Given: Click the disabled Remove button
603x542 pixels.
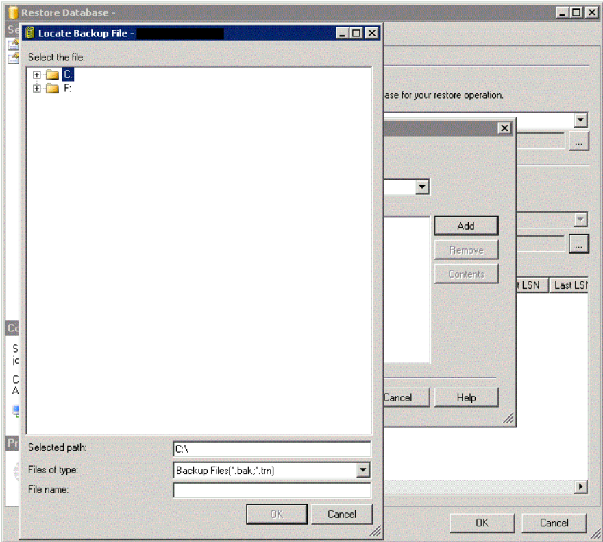Looking at the screenshot, I should tap(466, 250).
